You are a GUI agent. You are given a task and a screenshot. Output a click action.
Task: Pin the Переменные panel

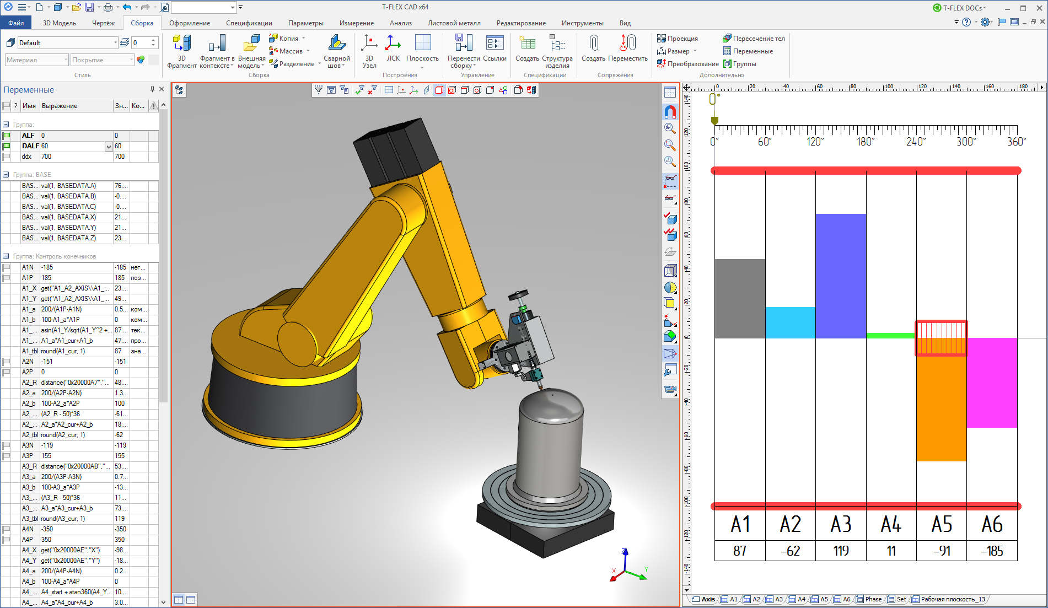tap(152, 89)
